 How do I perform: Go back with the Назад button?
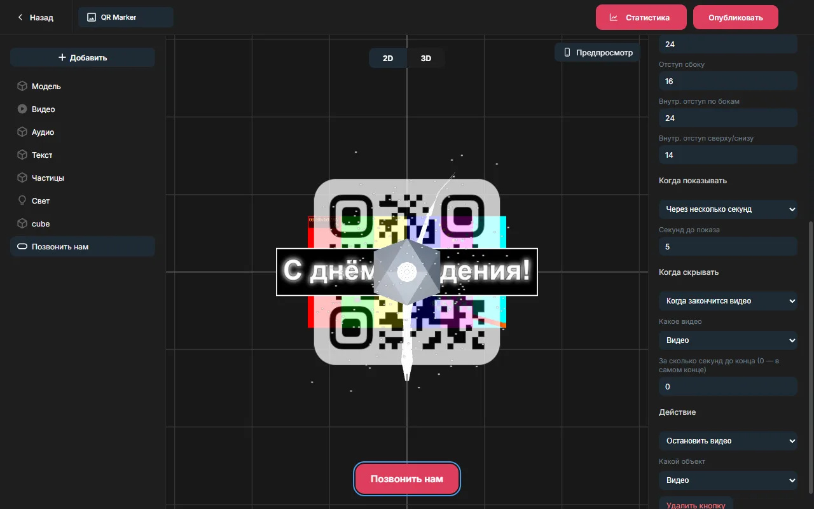(x=36, y=18)
